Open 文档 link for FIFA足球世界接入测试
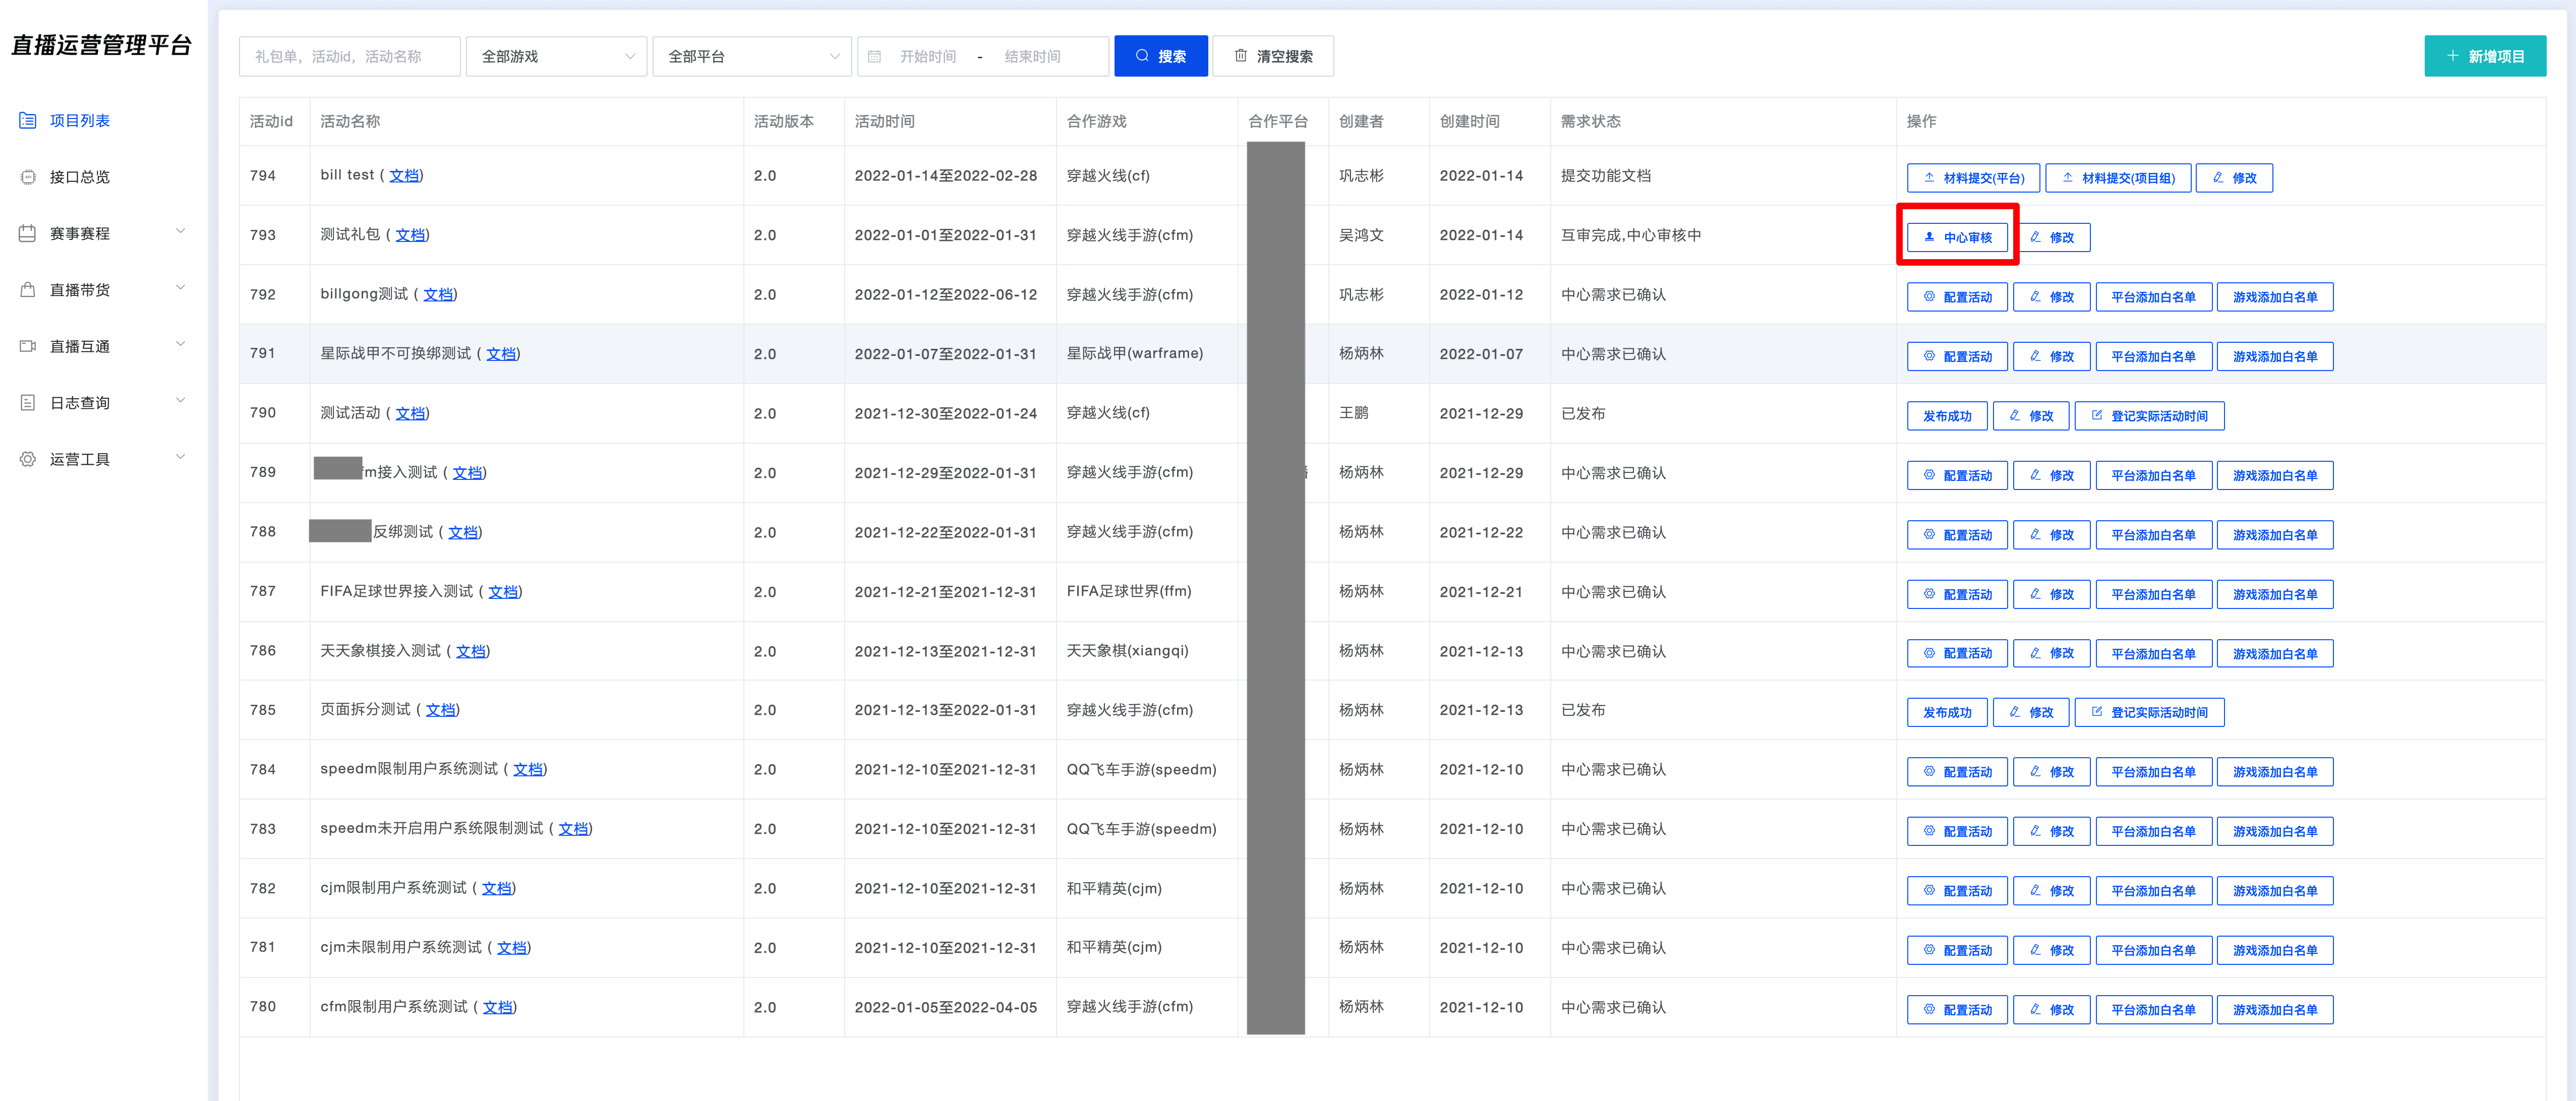 pyautogui.click(x=503, y=592)
